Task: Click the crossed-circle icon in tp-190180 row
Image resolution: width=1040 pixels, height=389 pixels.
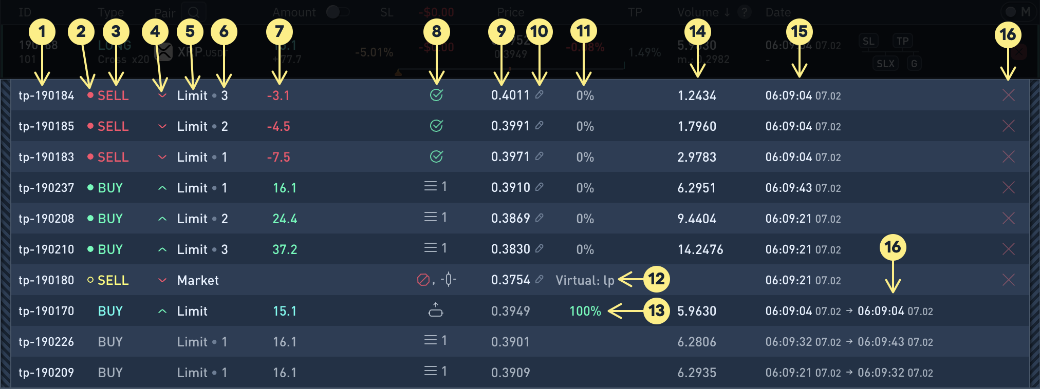Action: tap(423, 280)
